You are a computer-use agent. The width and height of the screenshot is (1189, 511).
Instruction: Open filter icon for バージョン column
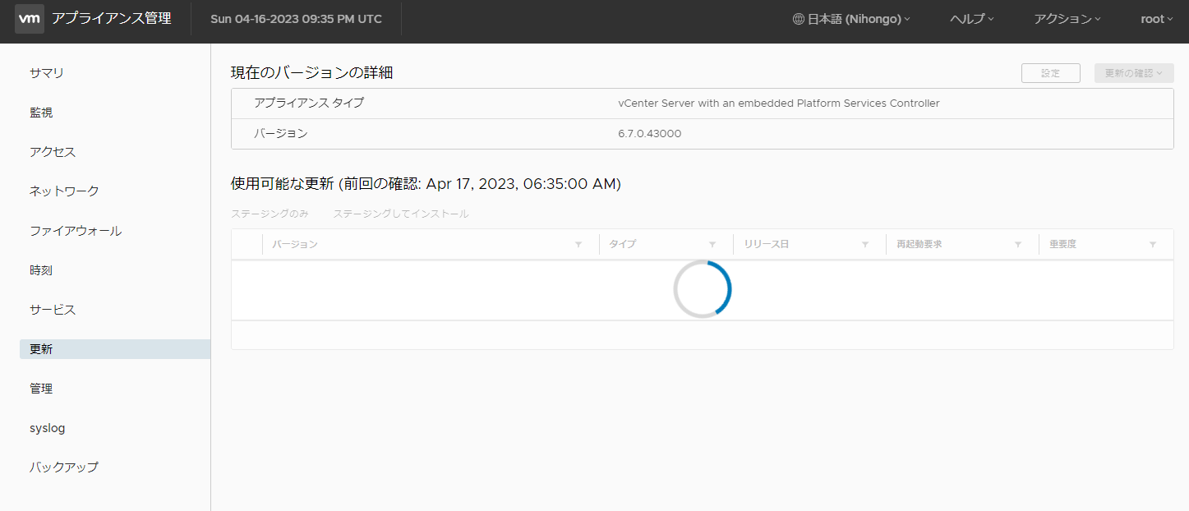[x=578, y=245]
